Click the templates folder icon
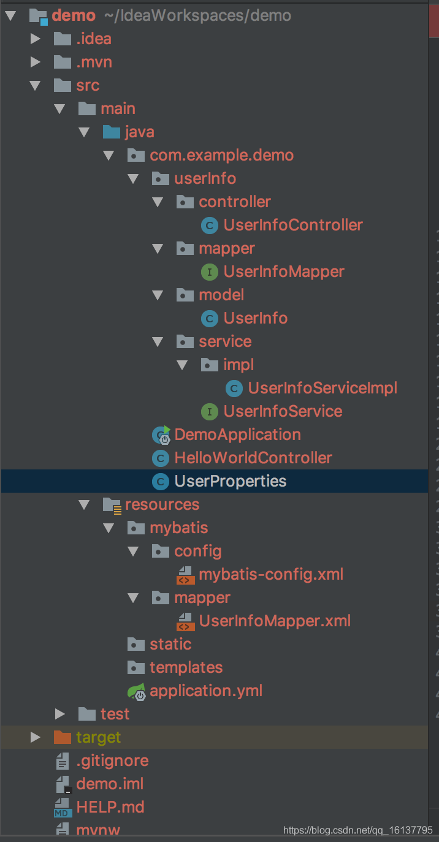Screen dimensions: 439x842 (136, 667)
